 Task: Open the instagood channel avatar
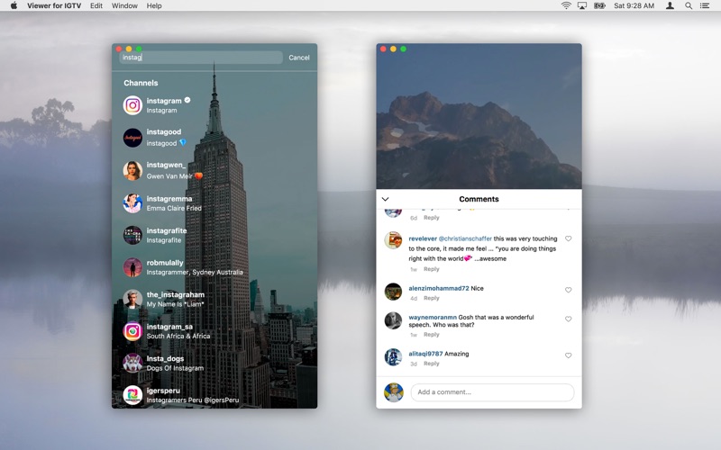click(x=132, y=138)
